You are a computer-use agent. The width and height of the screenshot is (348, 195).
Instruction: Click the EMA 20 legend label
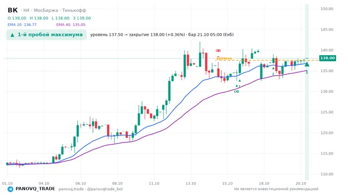pyautogui.click(x=15, y=25)
